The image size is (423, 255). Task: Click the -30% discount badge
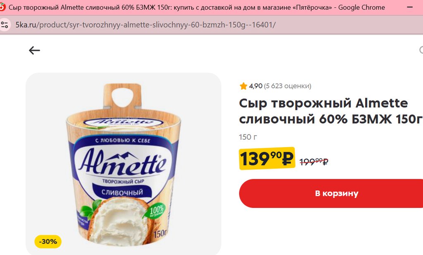pos(48,241)
